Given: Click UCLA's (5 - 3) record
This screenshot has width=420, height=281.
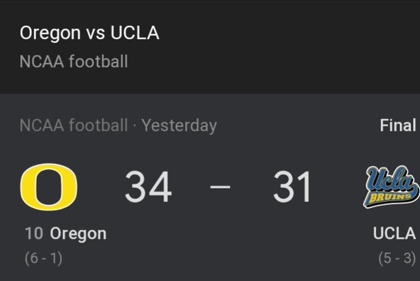Looking at the screenshot, I should (x=397, y=258).
